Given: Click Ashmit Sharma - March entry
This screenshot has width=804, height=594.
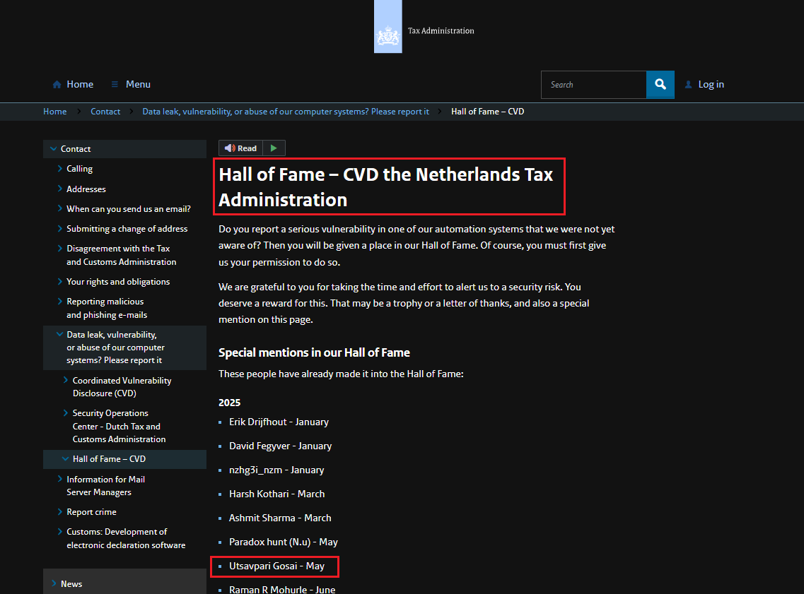Looking at the screenshot, I should [x=280, y=518].
